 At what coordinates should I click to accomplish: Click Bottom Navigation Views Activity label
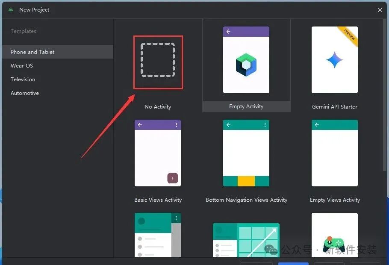246,200
